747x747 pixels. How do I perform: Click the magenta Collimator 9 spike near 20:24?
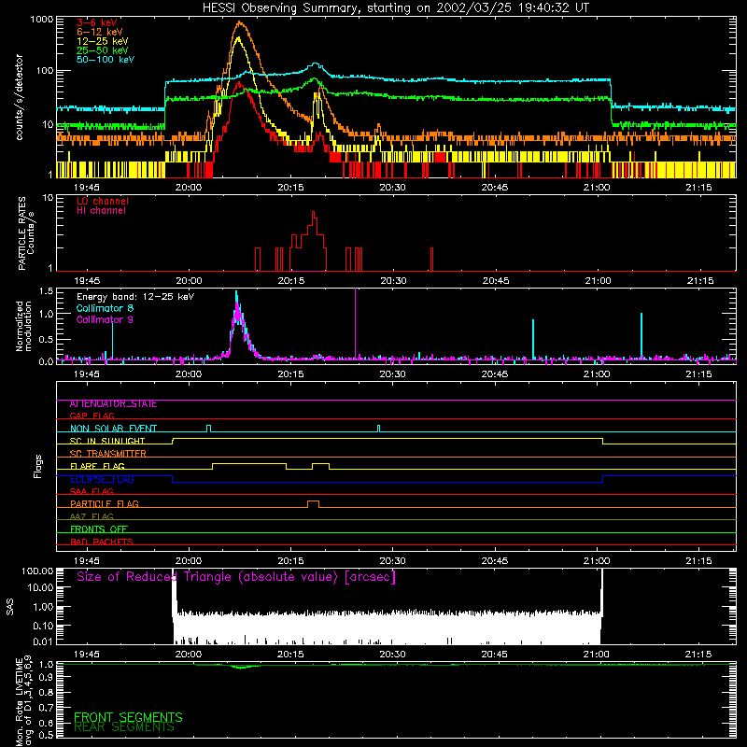pyautogui.click(x=356, y=323)
